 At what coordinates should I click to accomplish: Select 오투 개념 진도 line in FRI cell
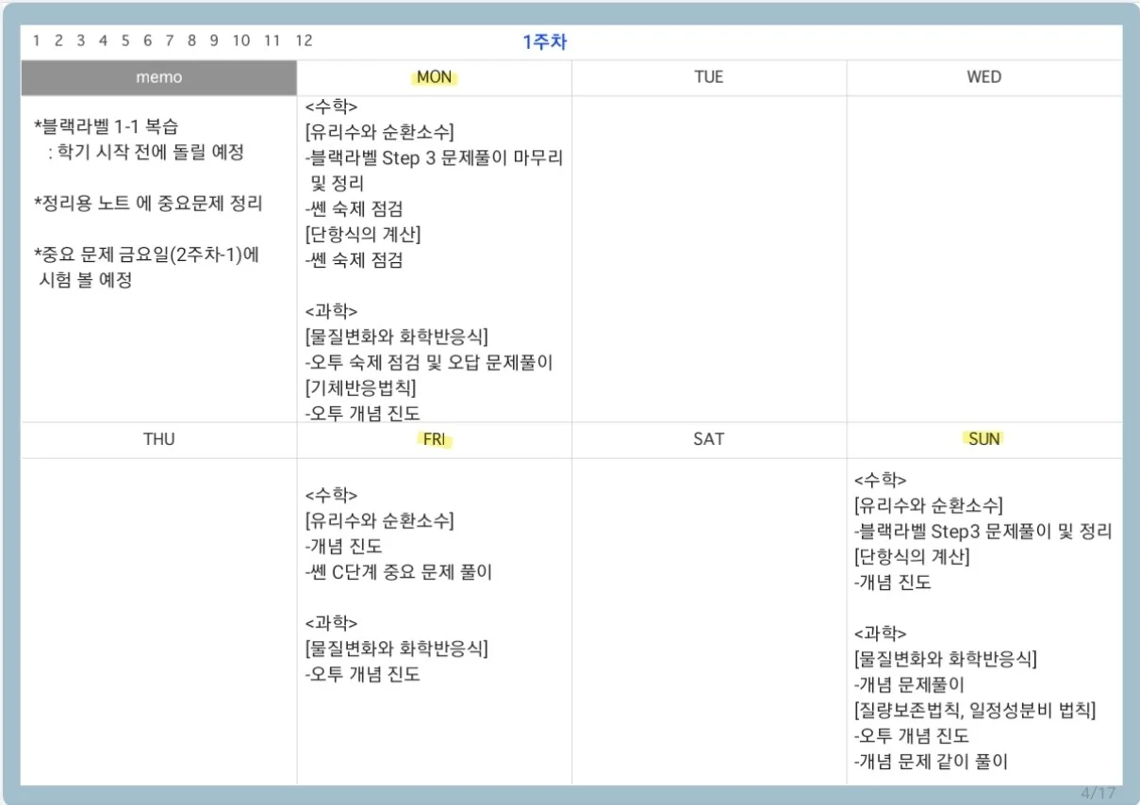[x=362, y=674]
